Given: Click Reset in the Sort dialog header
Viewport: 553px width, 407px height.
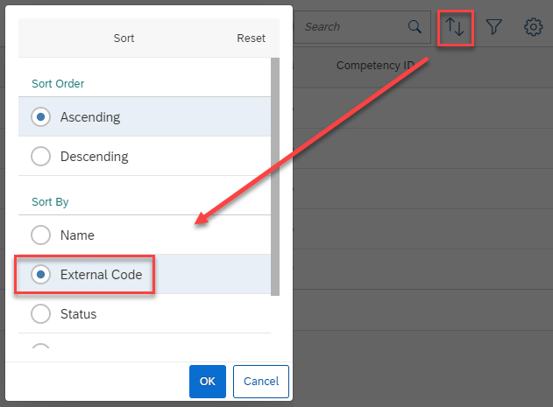Looking at the screenshot, I should [251, 38].
